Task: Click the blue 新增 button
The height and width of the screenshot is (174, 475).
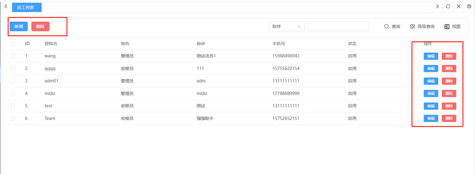Action: [x=19, y=26]
